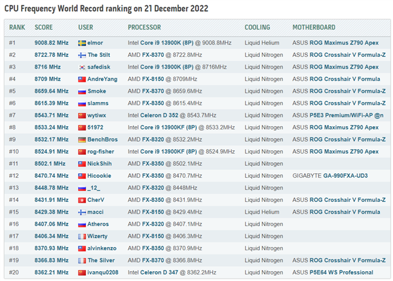The width and height of the screenshot is (393, 281).
Task: Open user profile Smoke
Action: [x=96, y=91]
